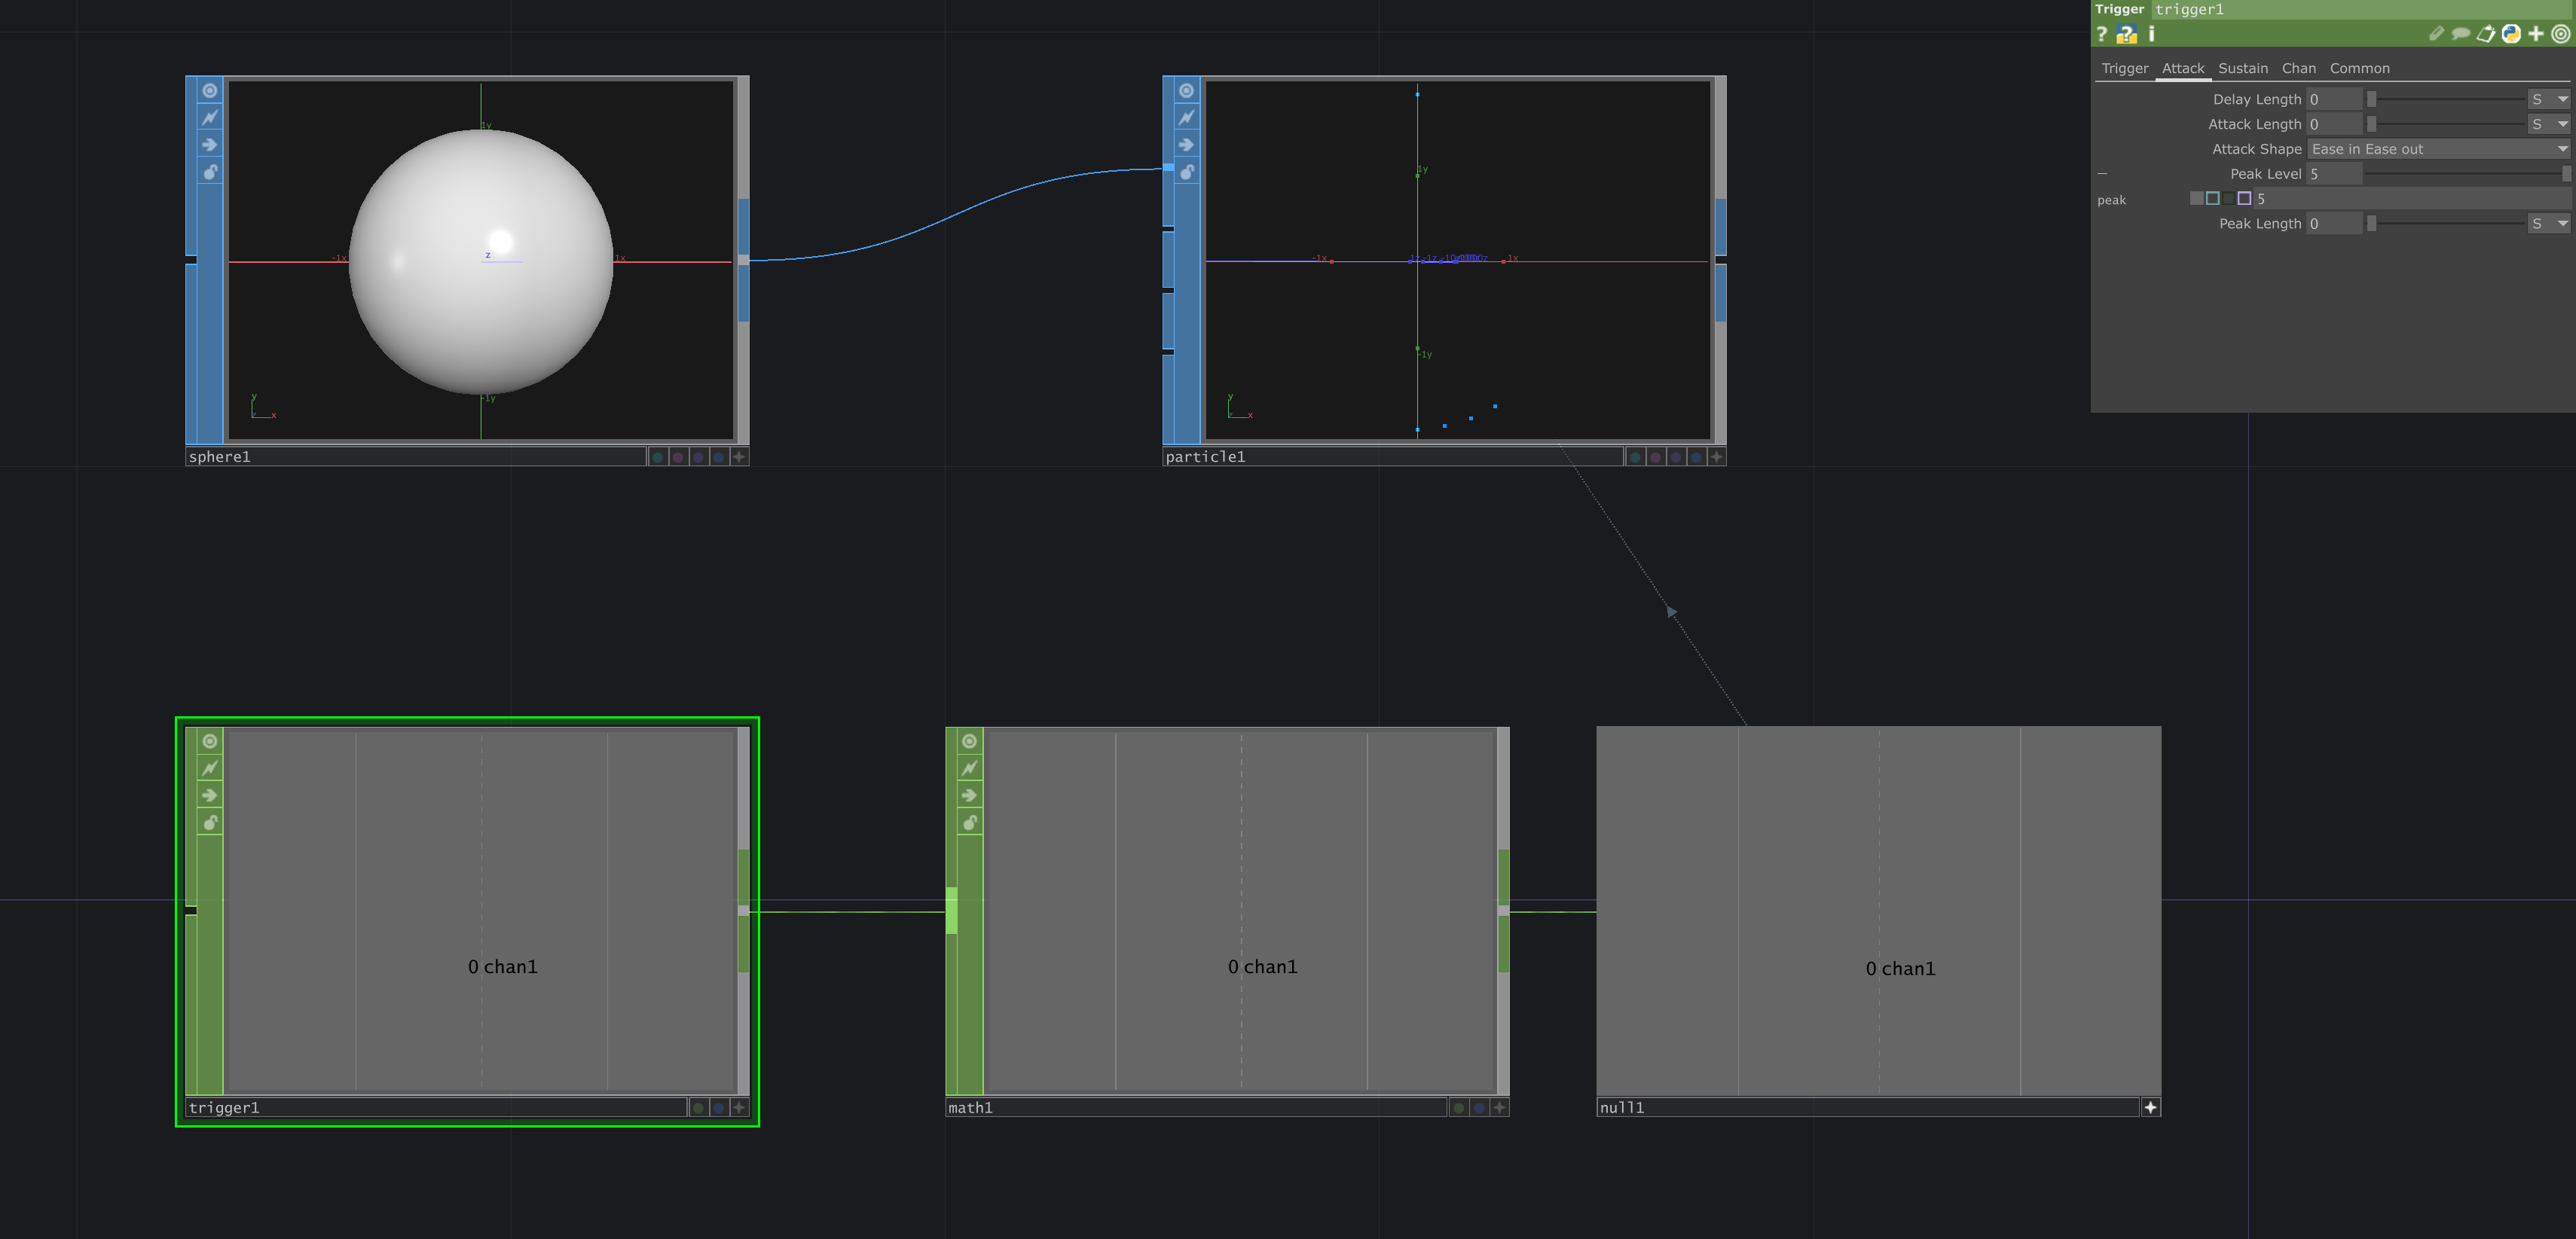Open the Attack Shape dropdown
Image resolution: width=2576 pixels, height=1239 pixels.
click(2440, 149)
